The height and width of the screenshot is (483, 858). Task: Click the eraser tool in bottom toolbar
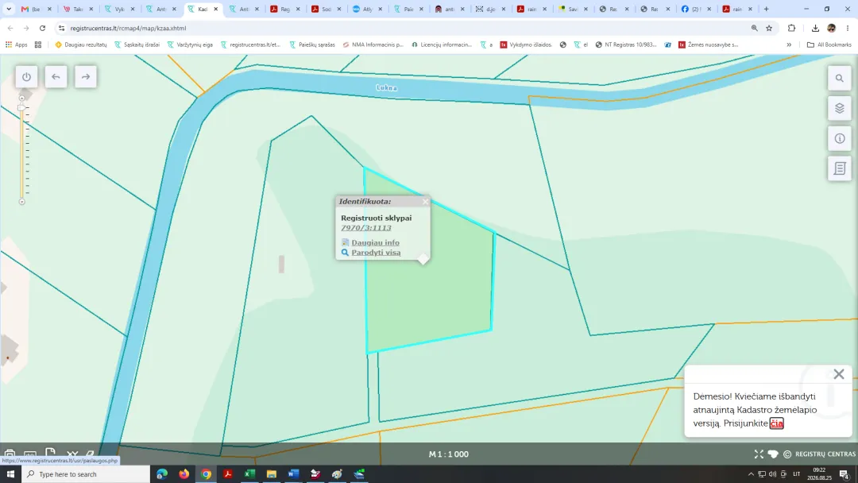pyautogui.click(x=91, y=454)
